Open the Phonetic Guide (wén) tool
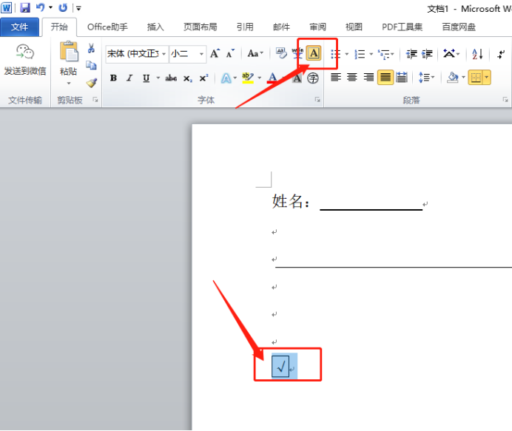This screenshot has width=512, height=431. pyautogui.click(x=297, y=53)
